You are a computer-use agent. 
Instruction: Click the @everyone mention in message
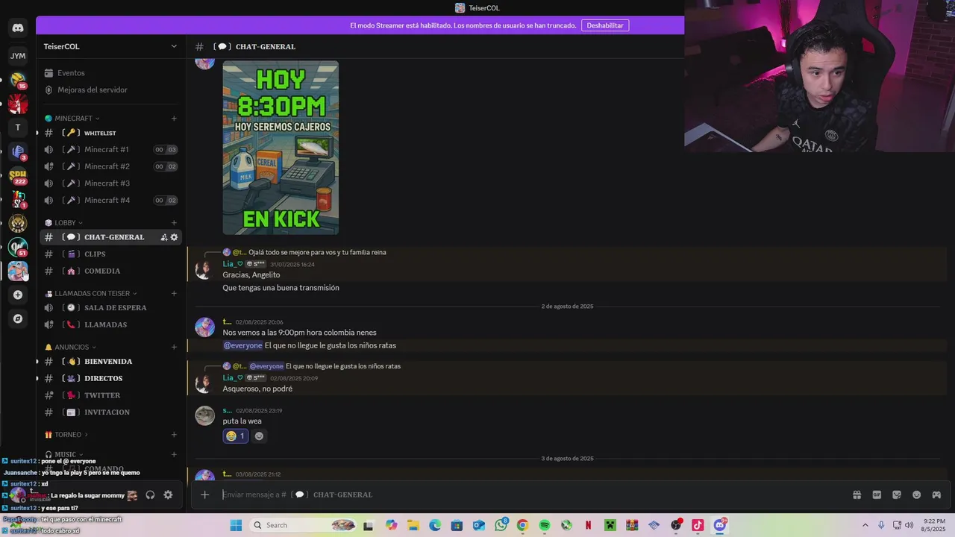242,345
